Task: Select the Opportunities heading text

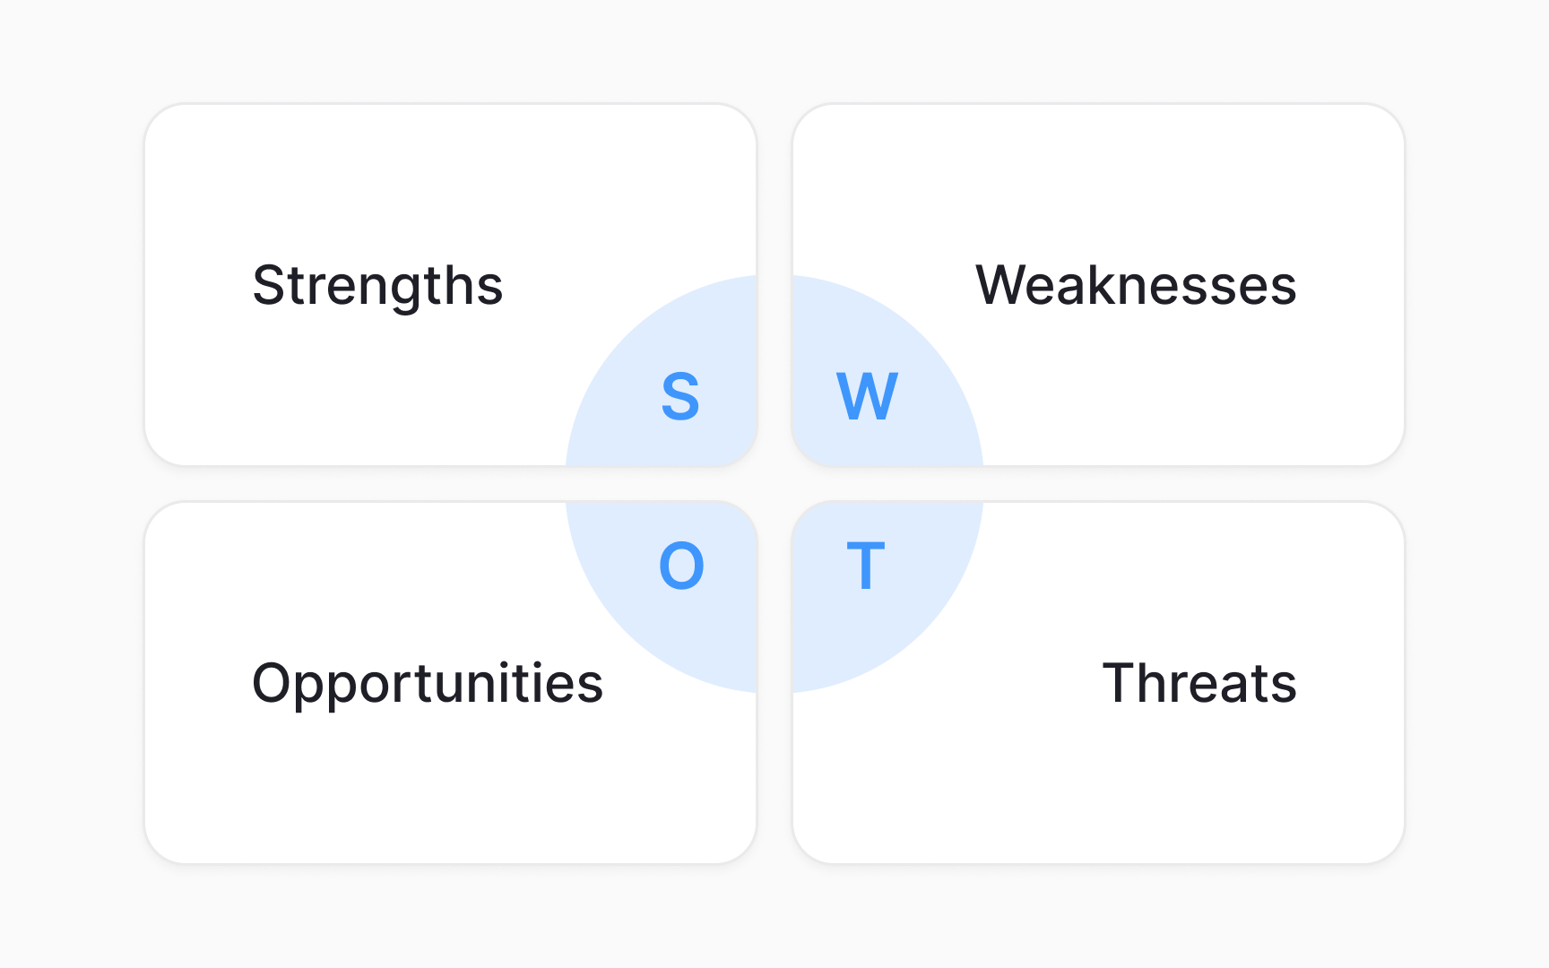Action: [428, 684]
